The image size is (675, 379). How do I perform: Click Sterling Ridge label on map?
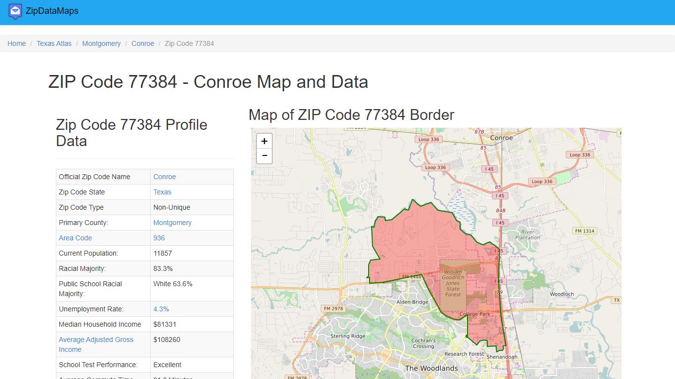click(348, 336)
